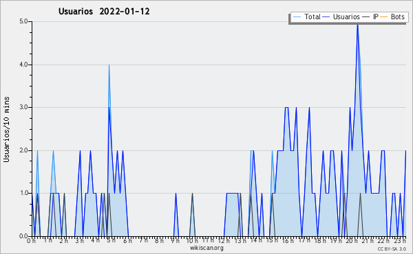
Task: Click the wikiscan.org text below the axis
Action: pos(206,248)
